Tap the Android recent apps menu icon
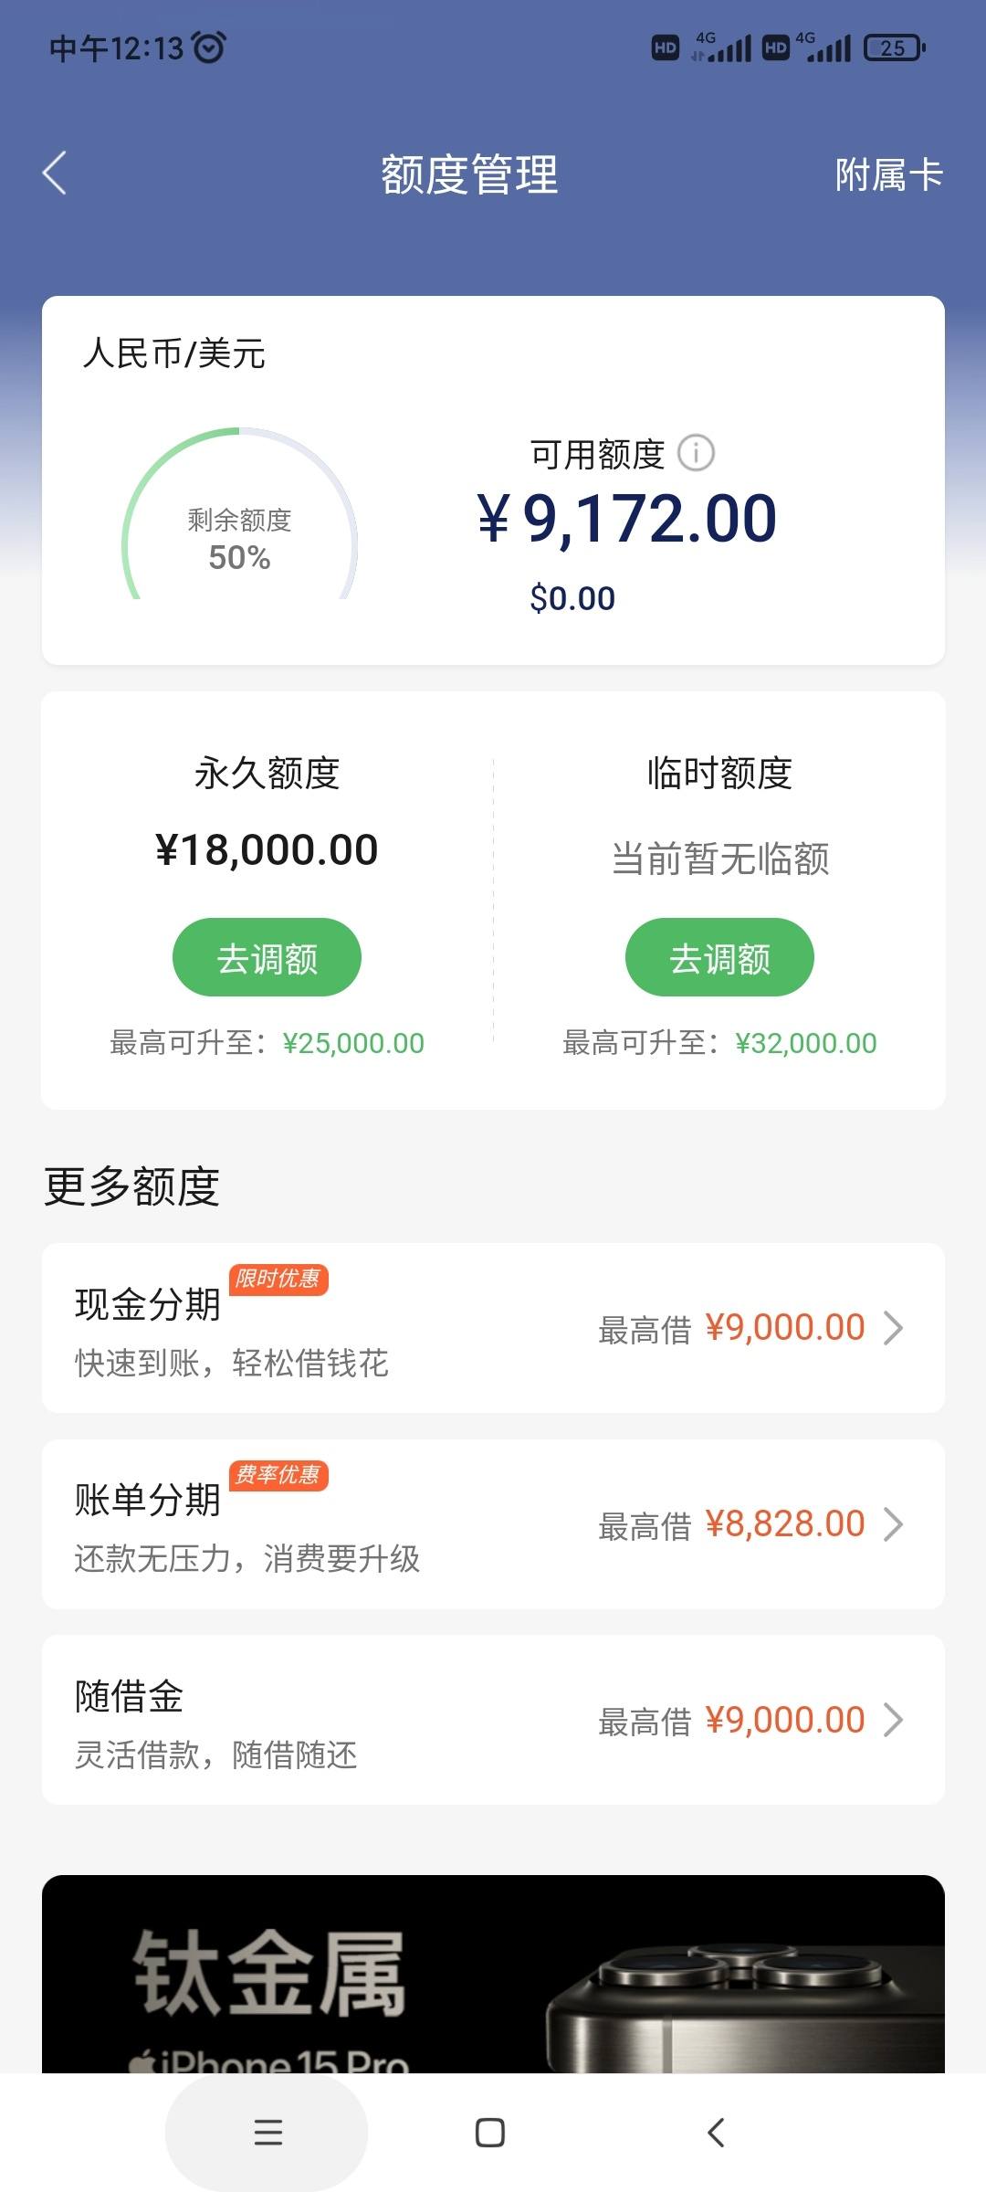 point(267,2133)
